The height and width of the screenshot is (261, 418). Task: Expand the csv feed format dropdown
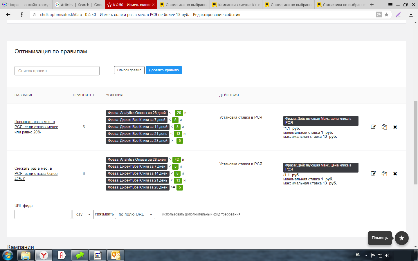click(x=83, y=214)
